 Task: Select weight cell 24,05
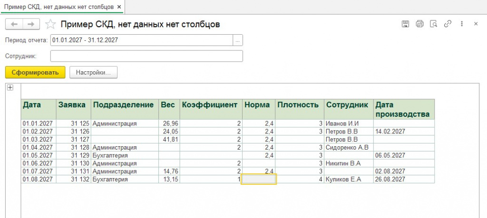click(x=169, y=132)
